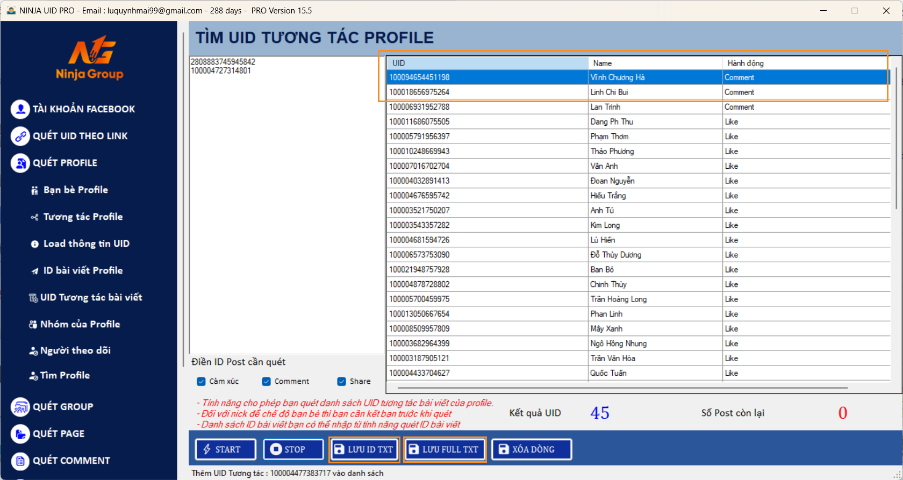
Task: Sort by the Name column header
Action: 656,63
